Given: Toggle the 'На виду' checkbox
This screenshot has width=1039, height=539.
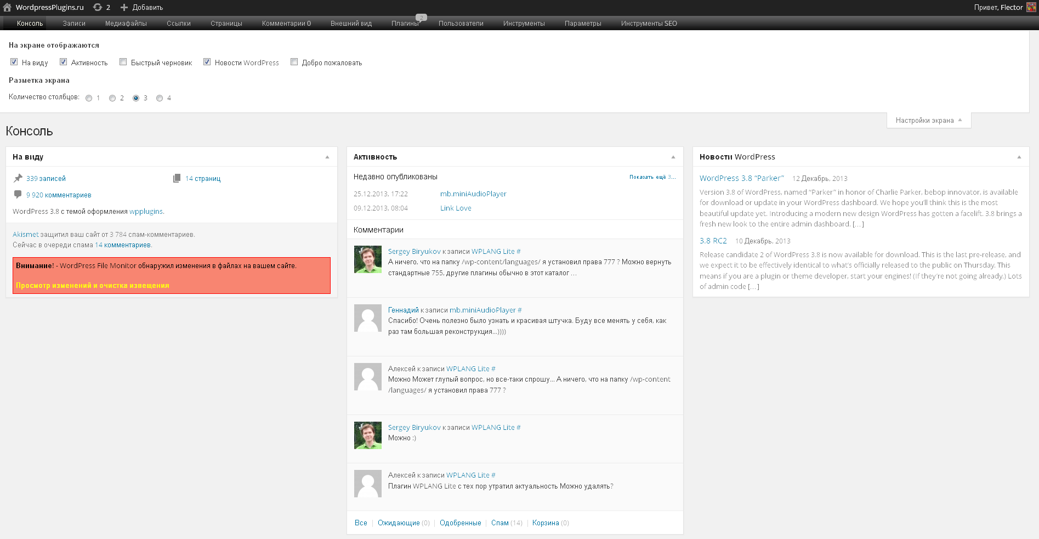Looking at the screenshot, I should point(14,62).
